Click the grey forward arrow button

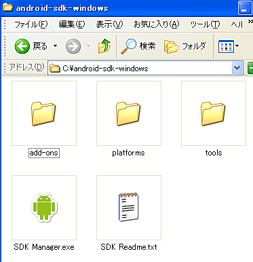(73, 46)
